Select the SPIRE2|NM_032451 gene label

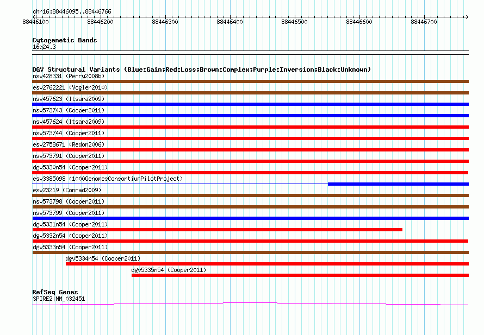pos(59,299)
